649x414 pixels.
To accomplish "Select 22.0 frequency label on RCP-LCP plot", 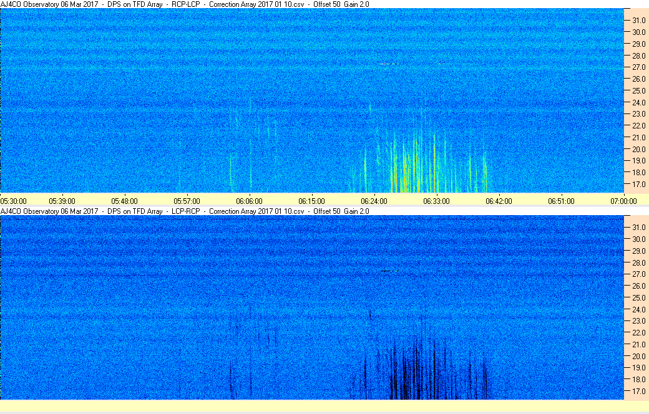I will (638, 126).
